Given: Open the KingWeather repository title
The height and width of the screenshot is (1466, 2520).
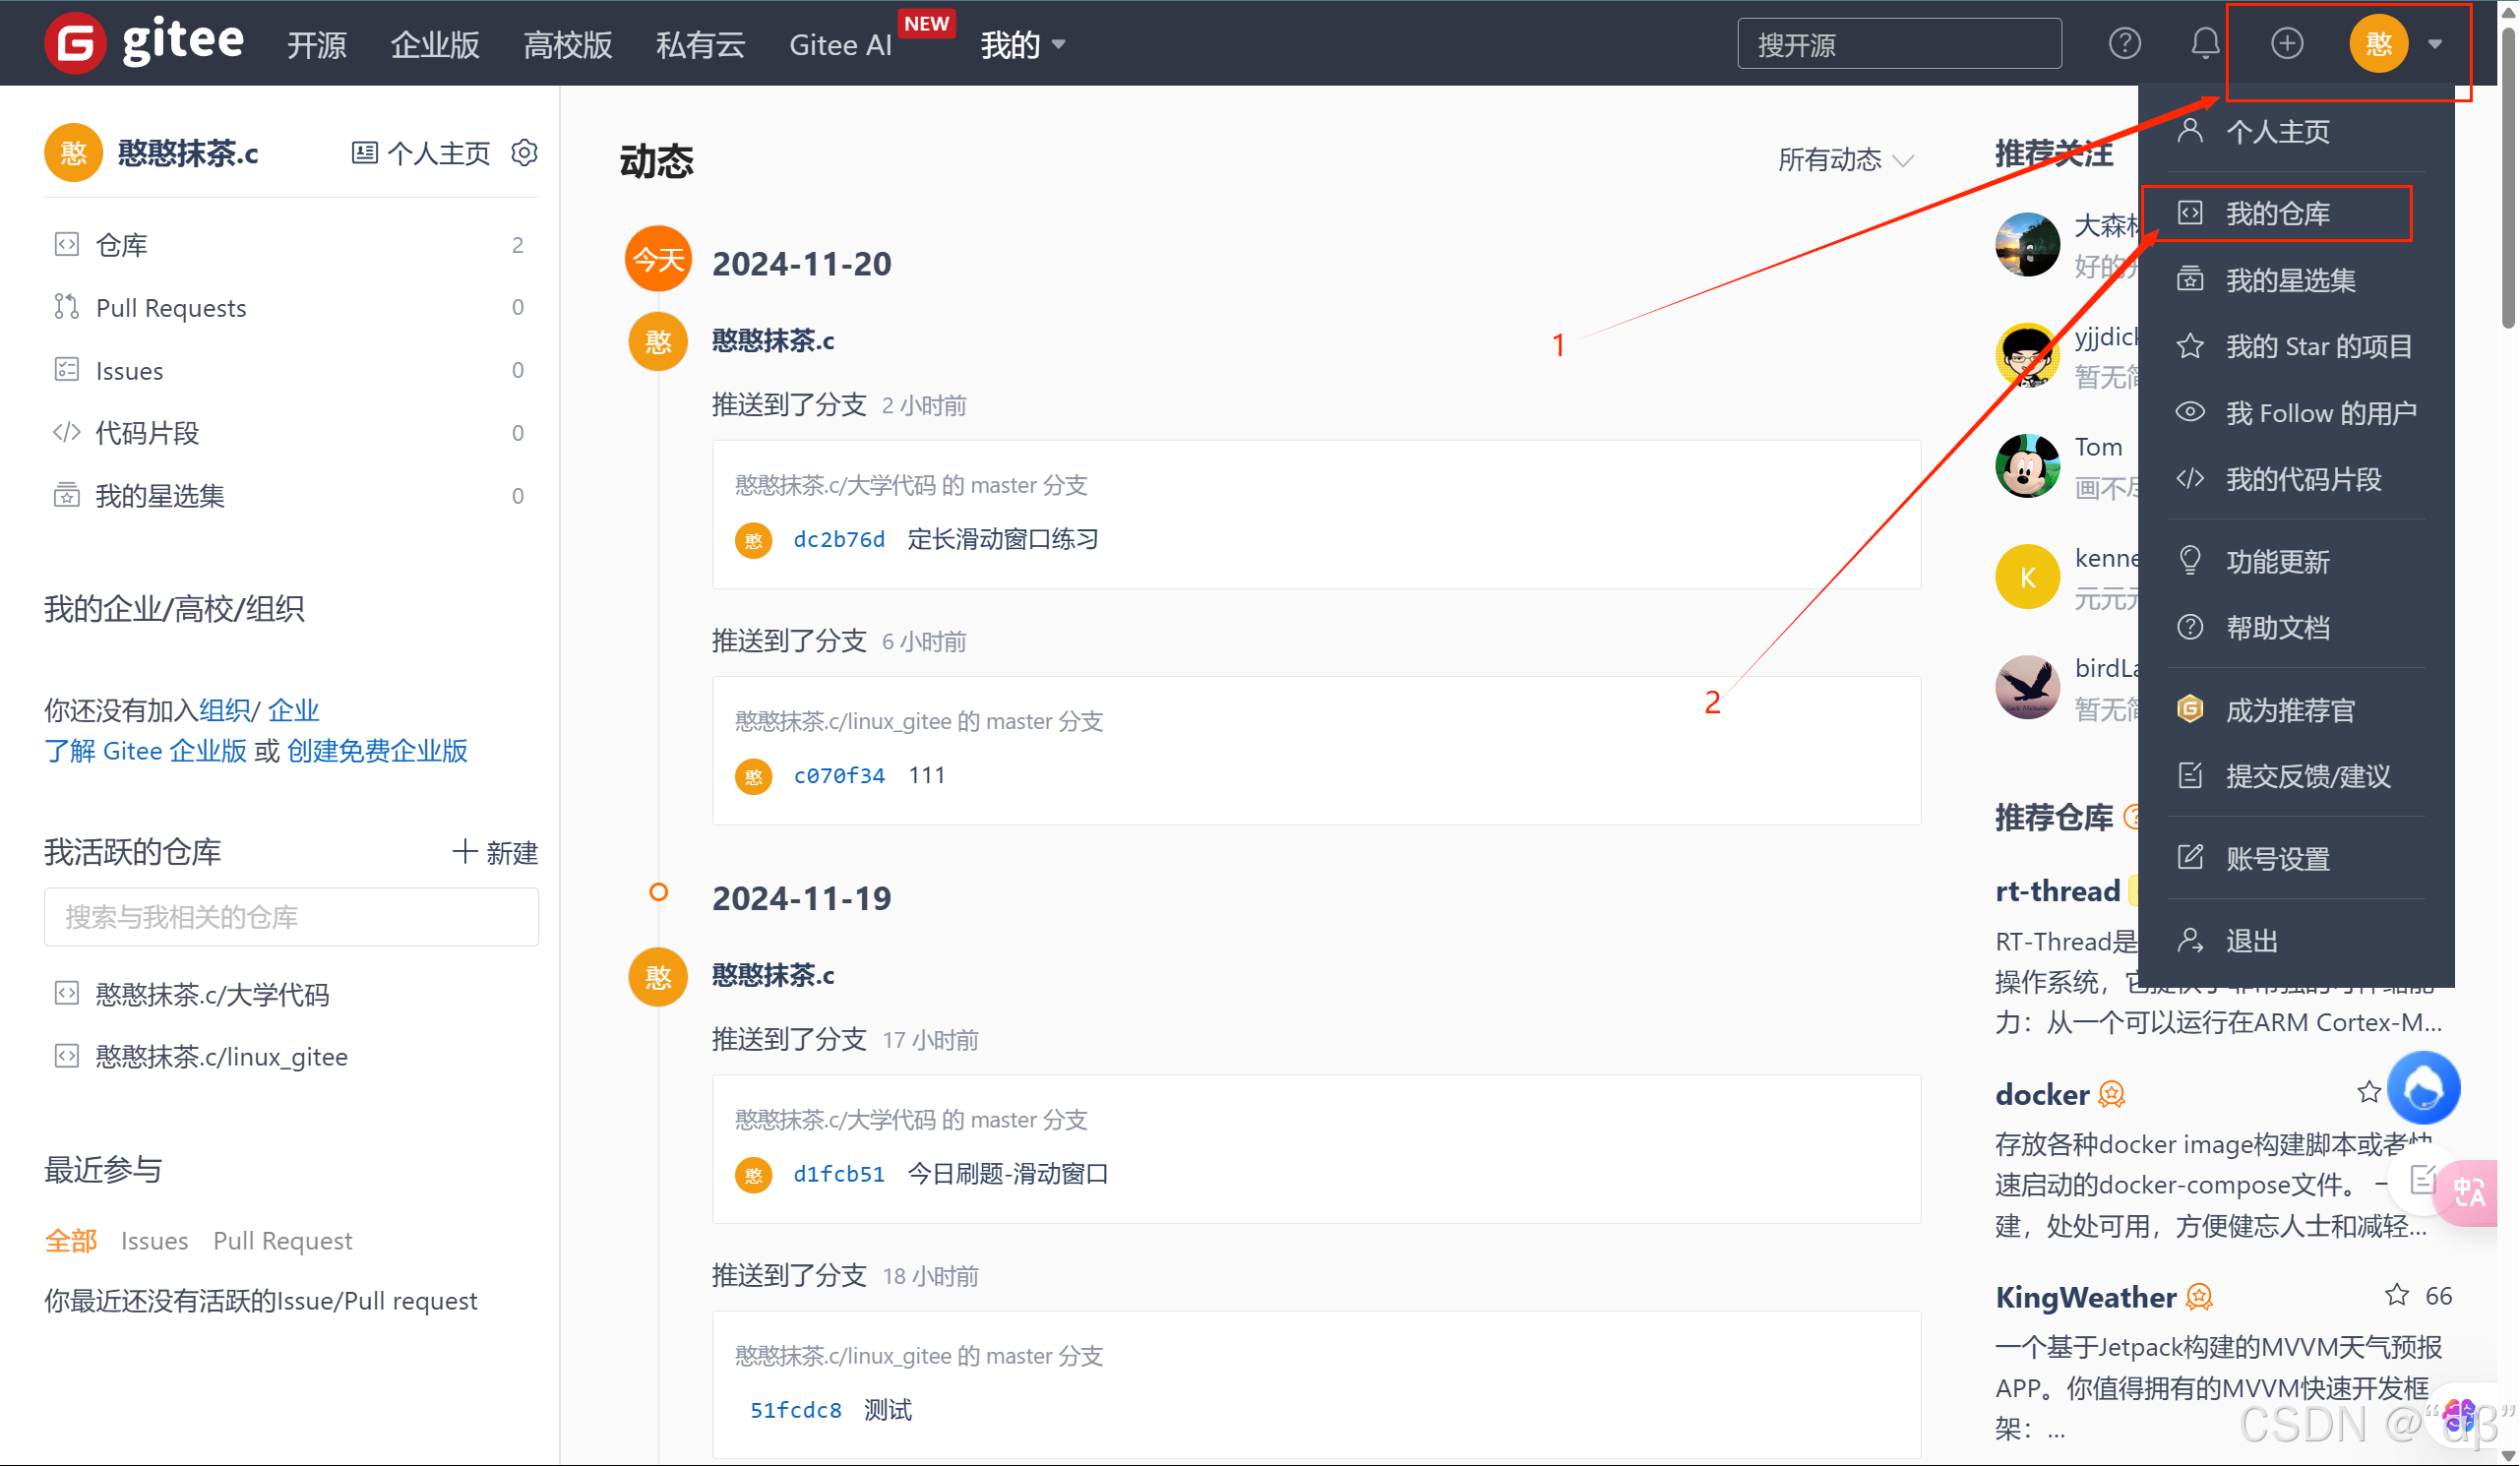Looking at the screenshot, I should click(2085, 1296).
